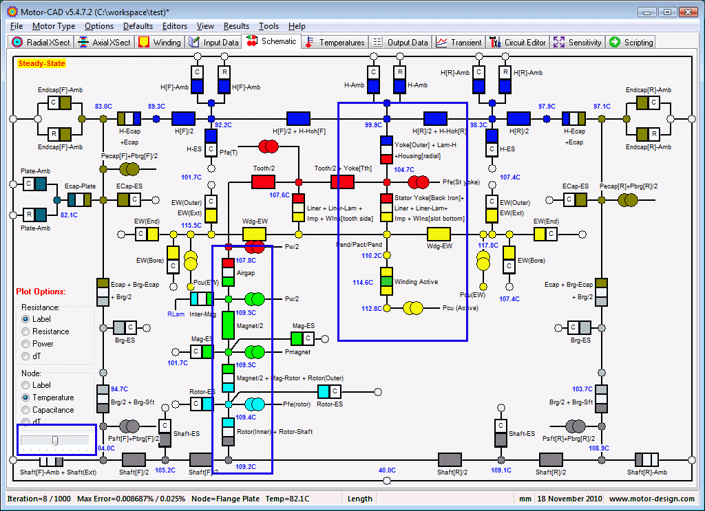Viewport: 705px width, 511px height.
Task: Switch to the Transient tab
Action: (x=459, y=42)
